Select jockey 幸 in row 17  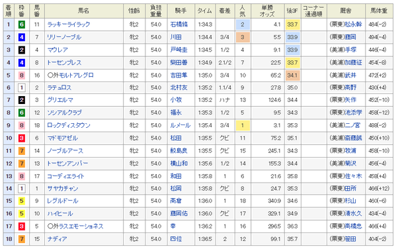point(173,226)
